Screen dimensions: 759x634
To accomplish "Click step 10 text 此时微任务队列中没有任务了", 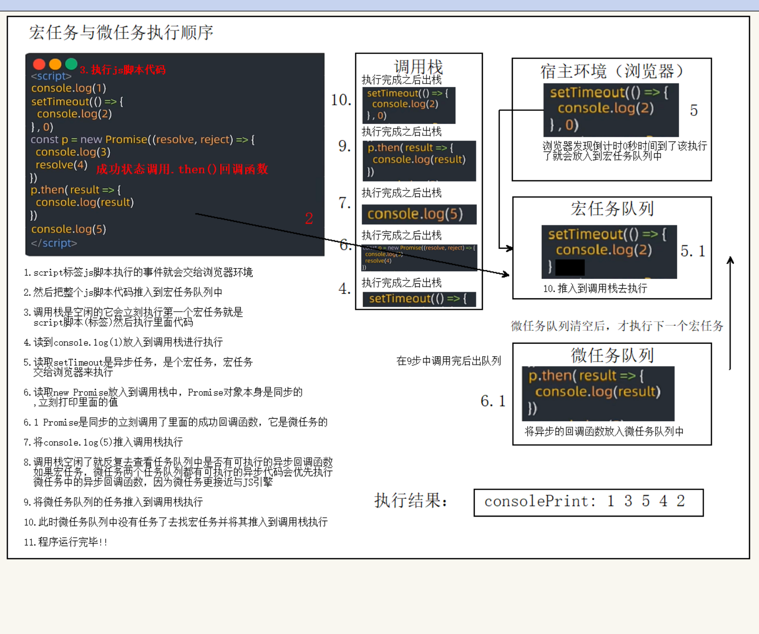I will (x=176, y=522).
